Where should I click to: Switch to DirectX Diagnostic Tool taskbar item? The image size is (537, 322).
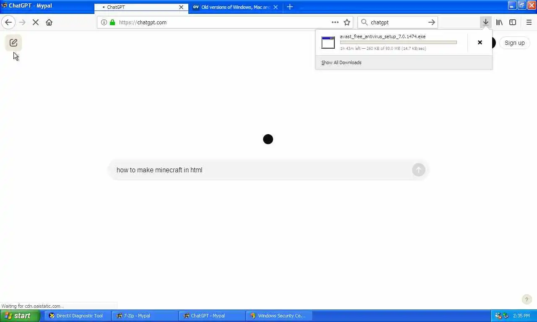(78, 316)
